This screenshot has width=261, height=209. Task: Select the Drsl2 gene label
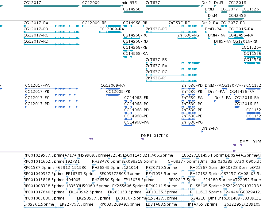click(206, 3)
